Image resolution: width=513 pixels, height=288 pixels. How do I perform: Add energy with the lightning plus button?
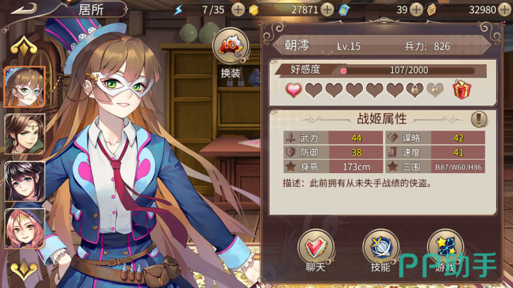(x=238, y=10)
